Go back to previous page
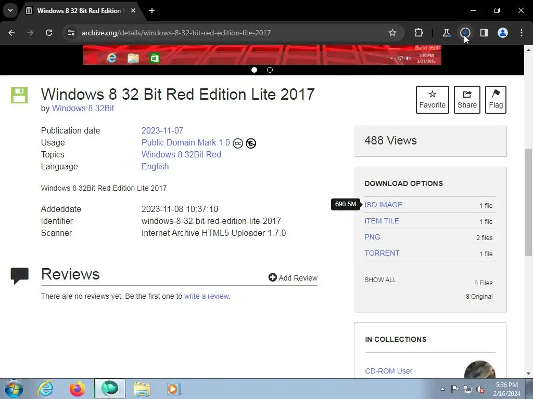This screenshot has width=533, height=399. pyautogui.click(x=11, y=33)
